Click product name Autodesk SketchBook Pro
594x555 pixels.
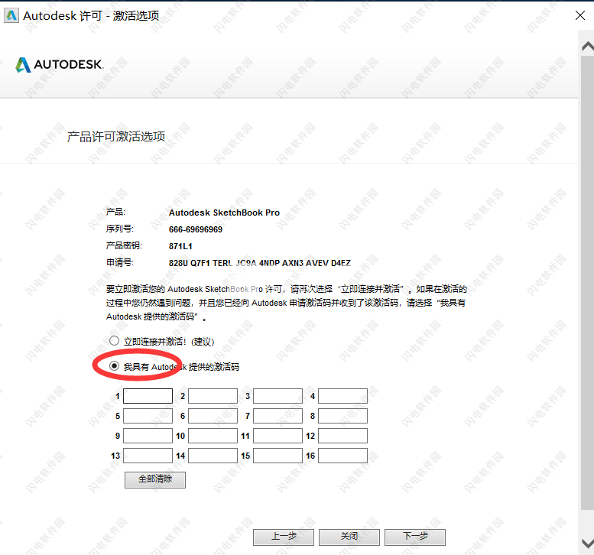tap(224, 213)
